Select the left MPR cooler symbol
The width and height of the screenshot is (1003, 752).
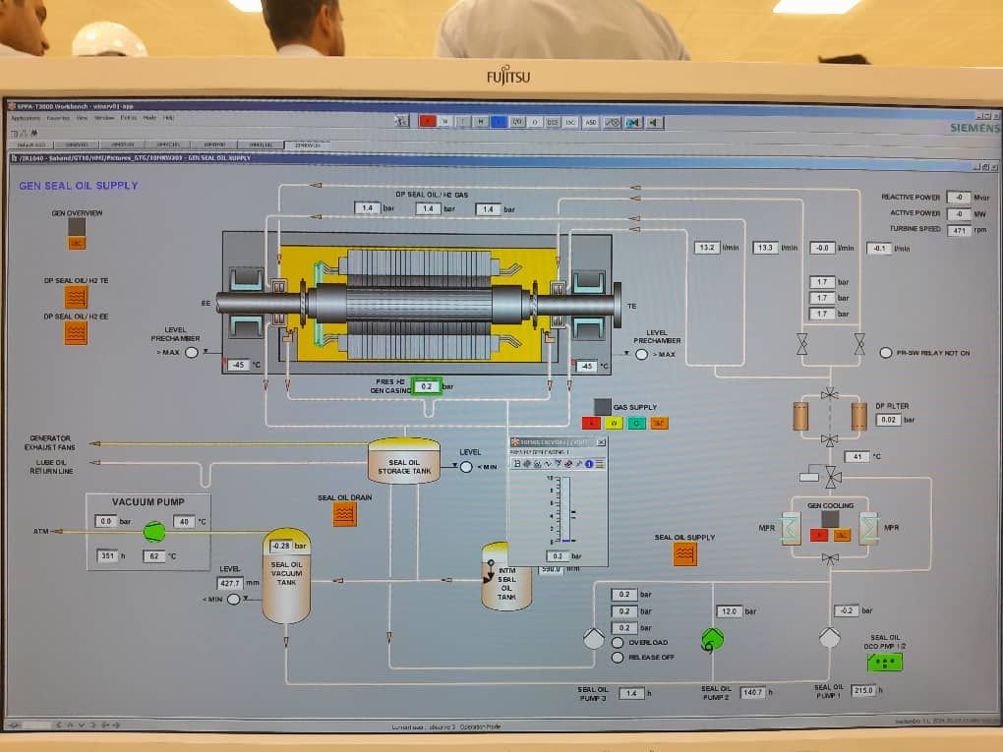791,529
